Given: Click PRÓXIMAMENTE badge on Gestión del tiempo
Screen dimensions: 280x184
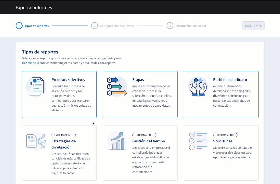Looking at the screenshot, I should point(144,135).
